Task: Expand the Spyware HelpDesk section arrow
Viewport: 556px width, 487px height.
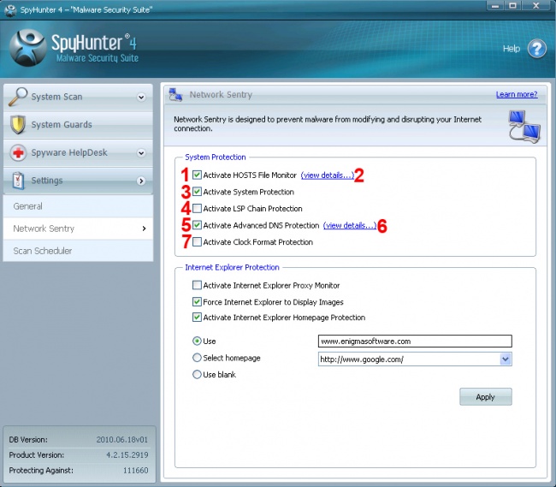Action: (x=142, y=153)
